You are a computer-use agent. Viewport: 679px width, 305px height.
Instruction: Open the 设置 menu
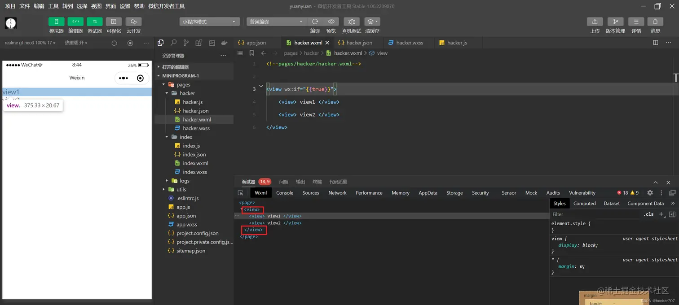click(x=125, y=6)
